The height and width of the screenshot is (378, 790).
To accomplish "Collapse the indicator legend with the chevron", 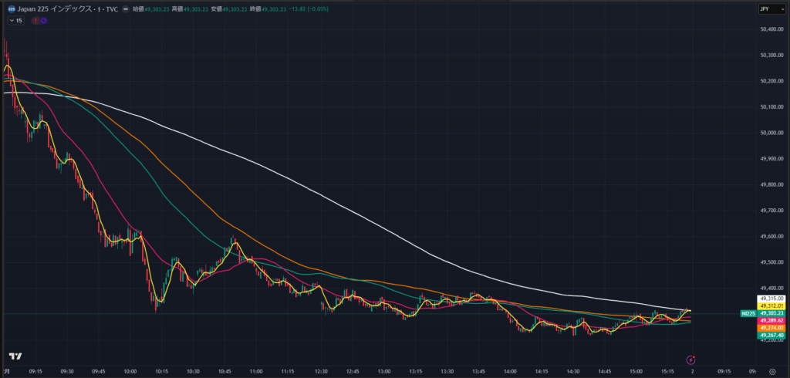I will [11, 21].
